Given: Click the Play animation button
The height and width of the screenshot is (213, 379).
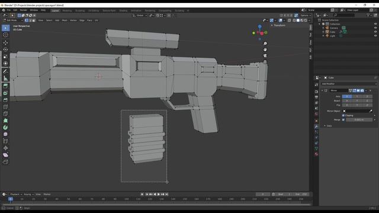Looking at the screenshot, I should click(159, 194).
